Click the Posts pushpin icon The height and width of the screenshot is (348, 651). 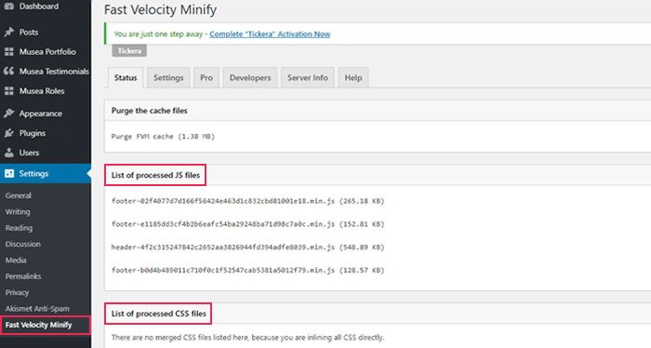(x=8, y=32)
